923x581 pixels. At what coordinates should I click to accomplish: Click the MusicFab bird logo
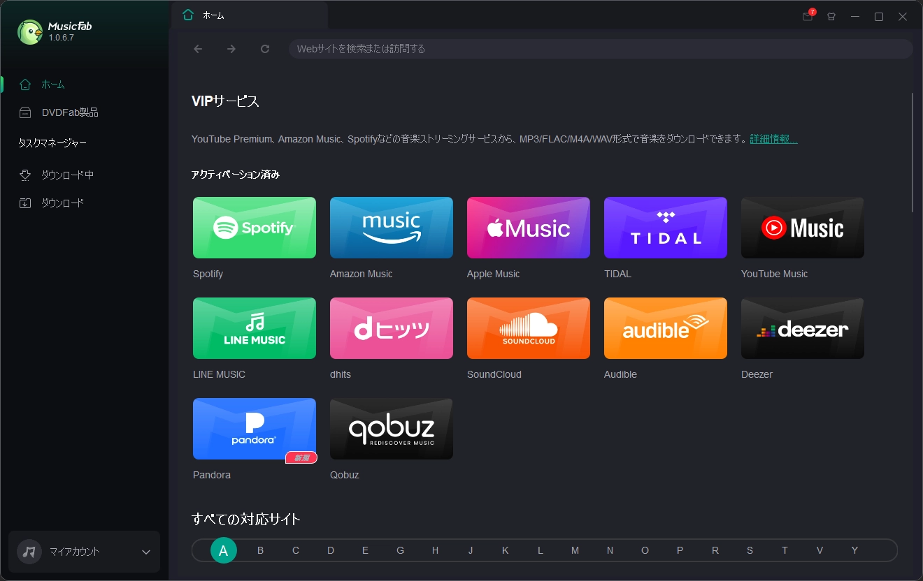tap(30, 31)
